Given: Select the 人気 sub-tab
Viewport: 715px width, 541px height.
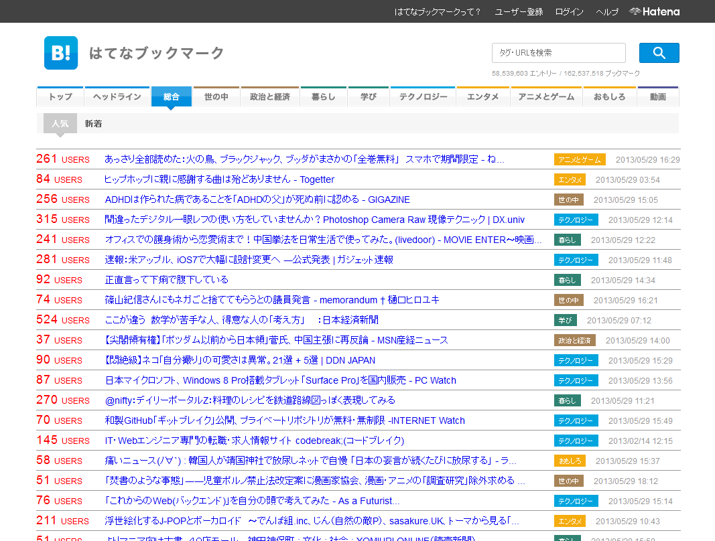Looking at the screenshot, I should 60,123.
